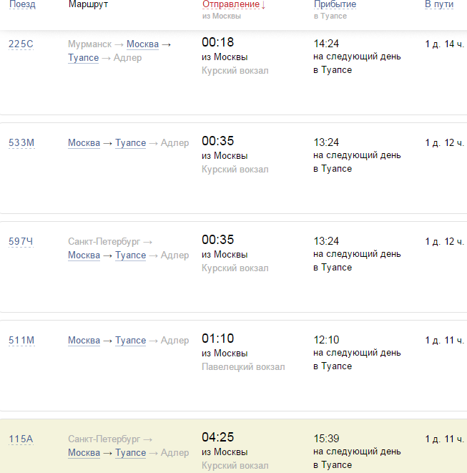The width and height of the screenshot is (467, 473).
Task: Sort by Прибытие column header
Action: (x=335, y=4)
